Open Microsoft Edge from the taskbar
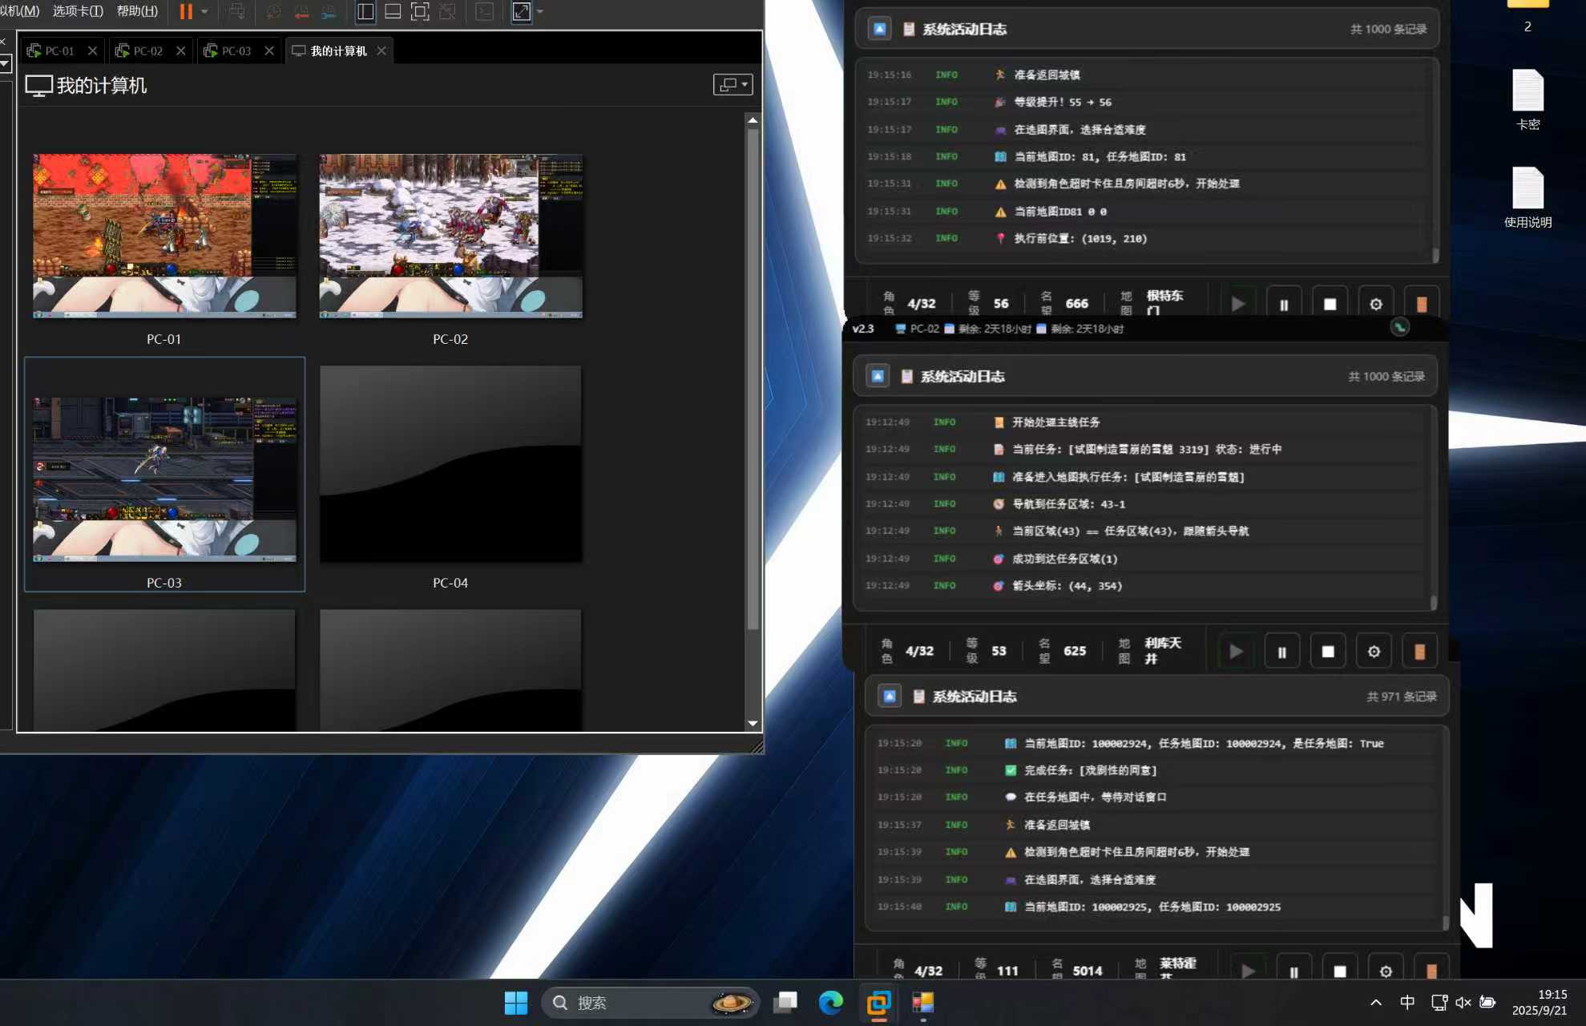This screenshot has width=1586, height=1026. coord(831,1002)
